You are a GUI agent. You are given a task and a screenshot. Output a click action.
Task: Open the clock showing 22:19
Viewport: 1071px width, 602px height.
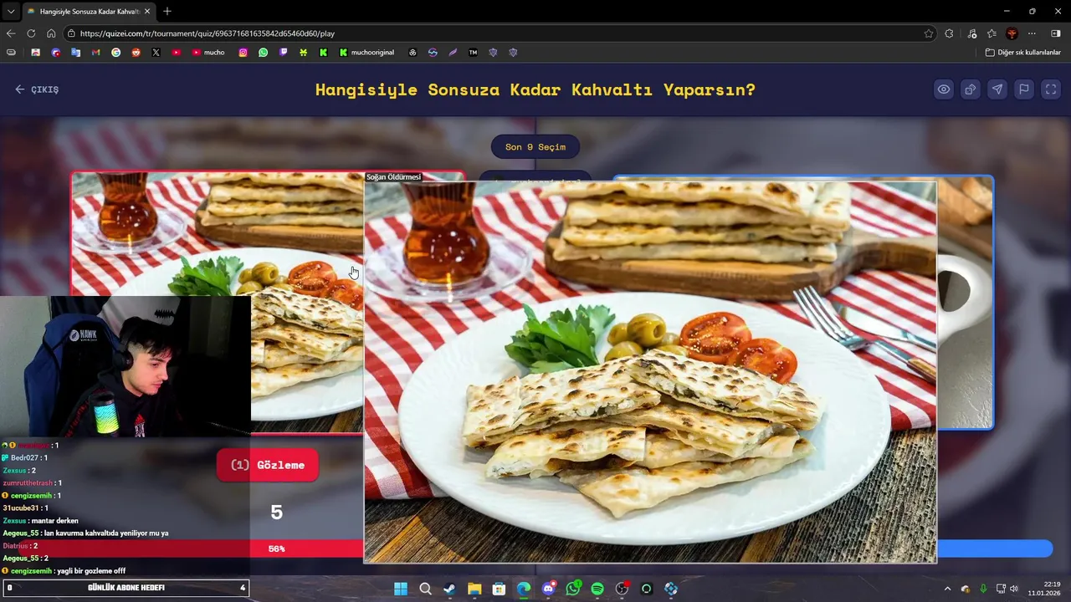(x=1044, y=589)
